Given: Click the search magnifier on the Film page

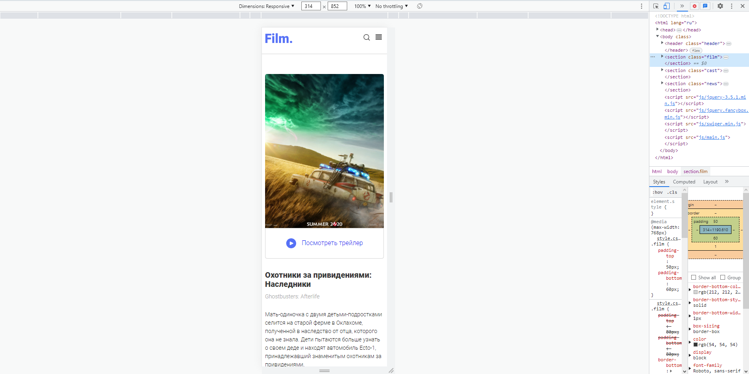Looking at the screenshot, I should point(367,37).
